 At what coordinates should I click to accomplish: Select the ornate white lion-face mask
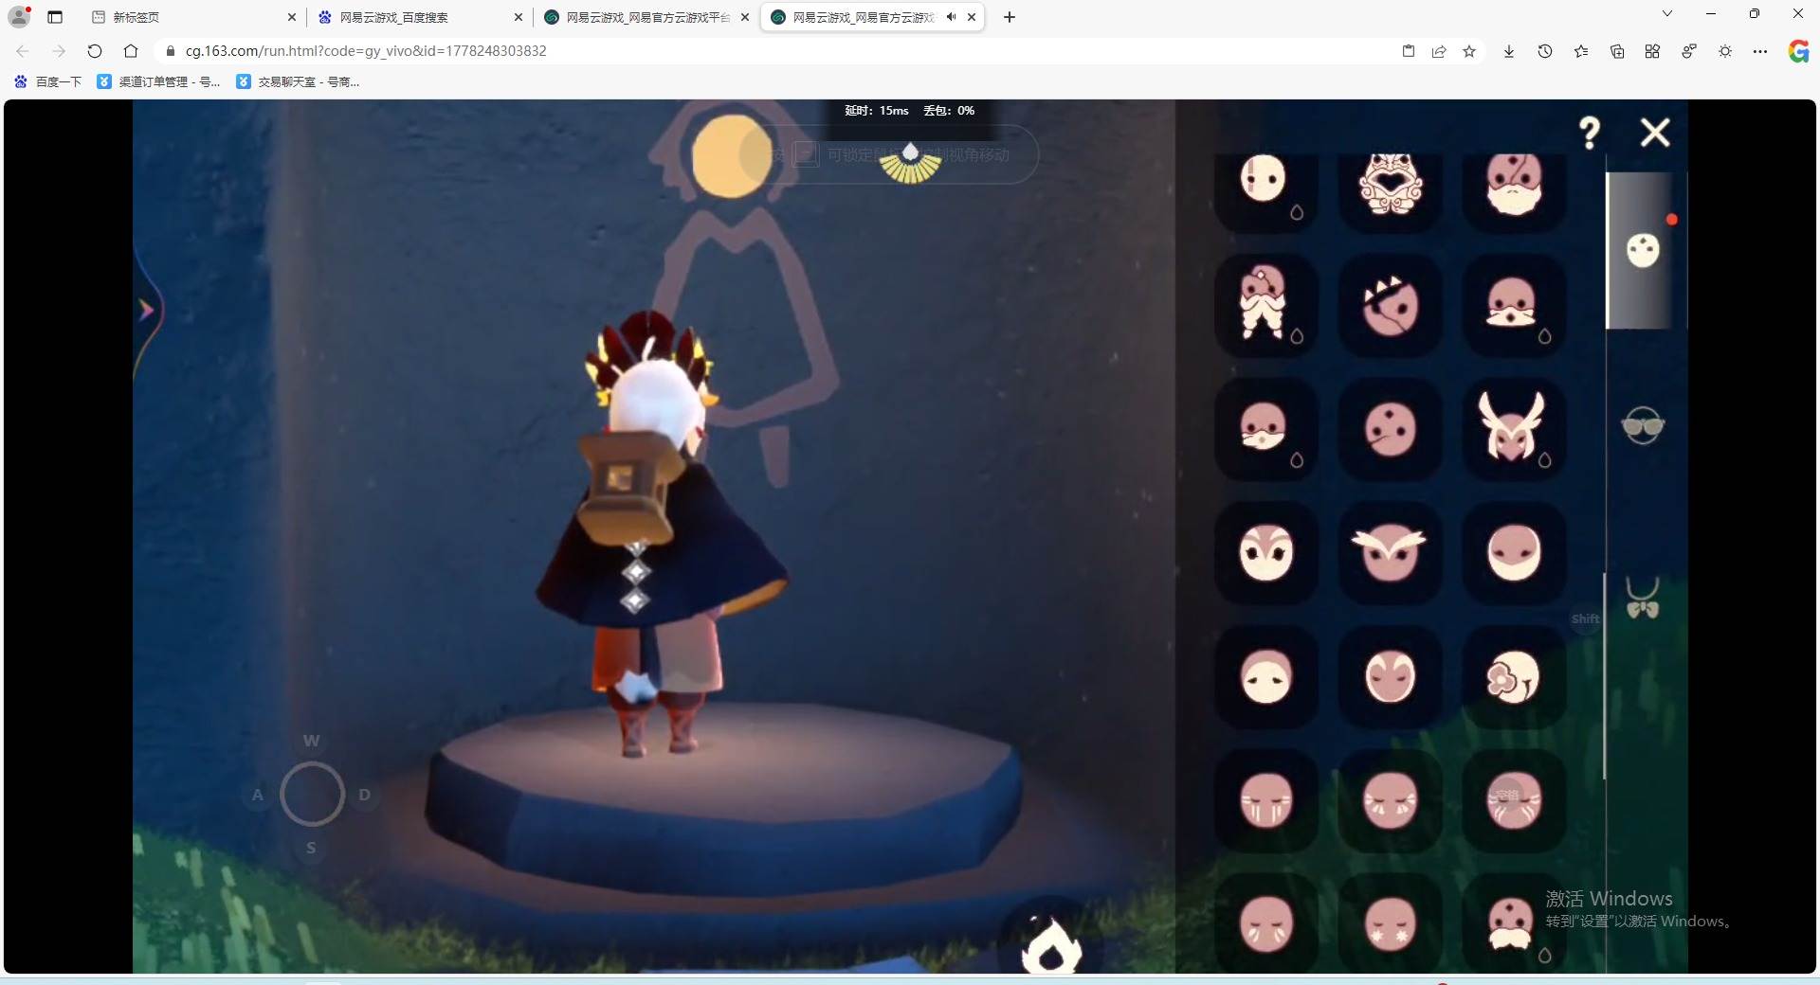coord(1390,182)
